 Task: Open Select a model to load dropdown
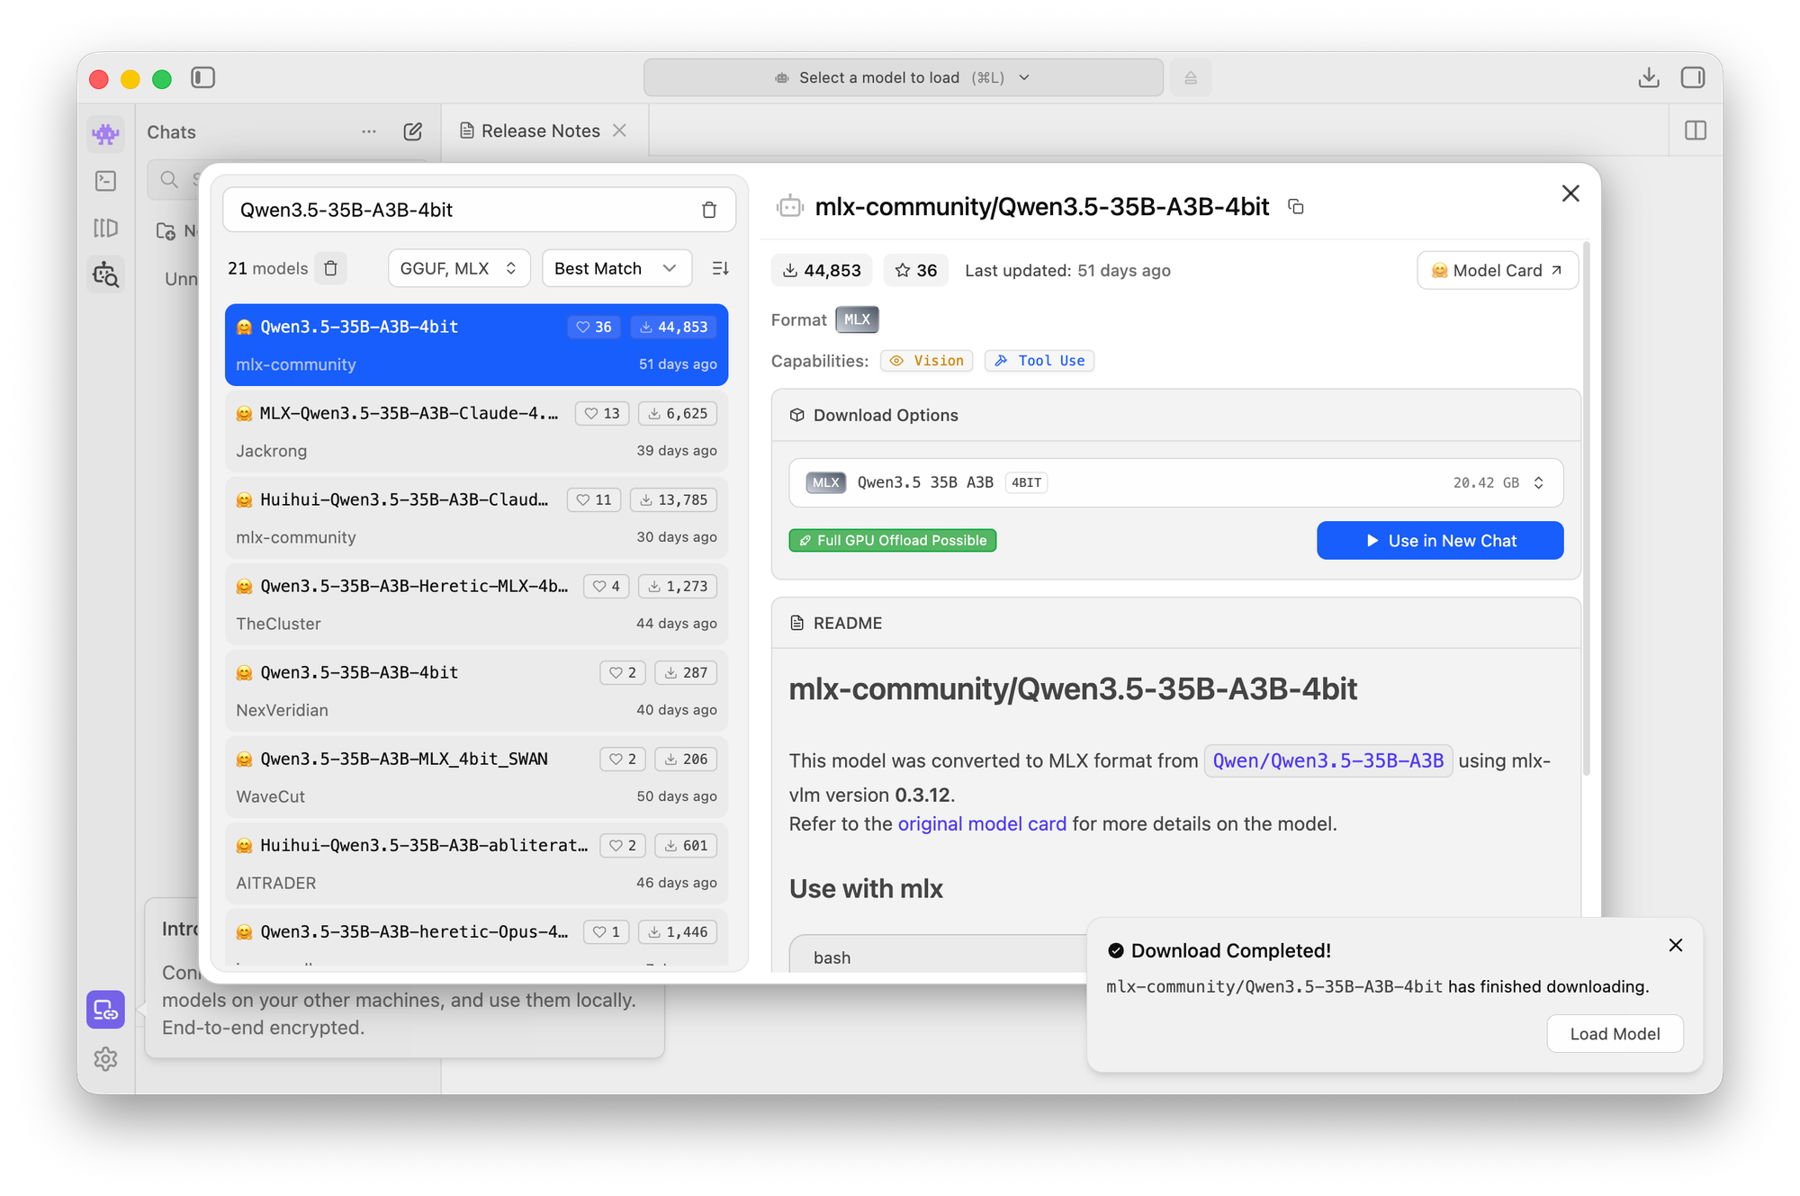[x=904, y=78]
